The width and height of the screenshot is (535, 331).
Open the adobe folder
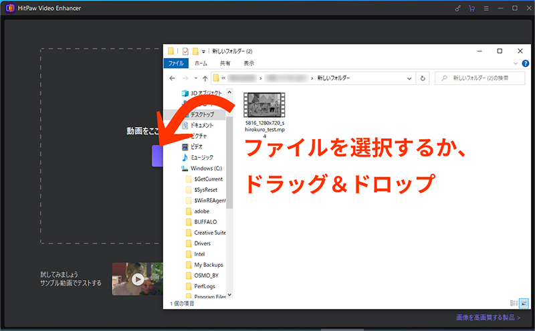tap(201, 211)
